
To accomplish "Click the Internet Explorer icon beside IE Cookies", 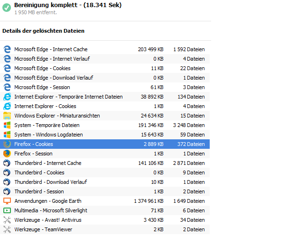I will (x=7, y=106).
